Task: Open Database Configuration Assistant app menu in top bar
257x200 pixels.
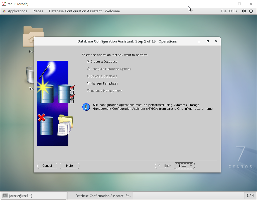Action: [x=84, y=11]
